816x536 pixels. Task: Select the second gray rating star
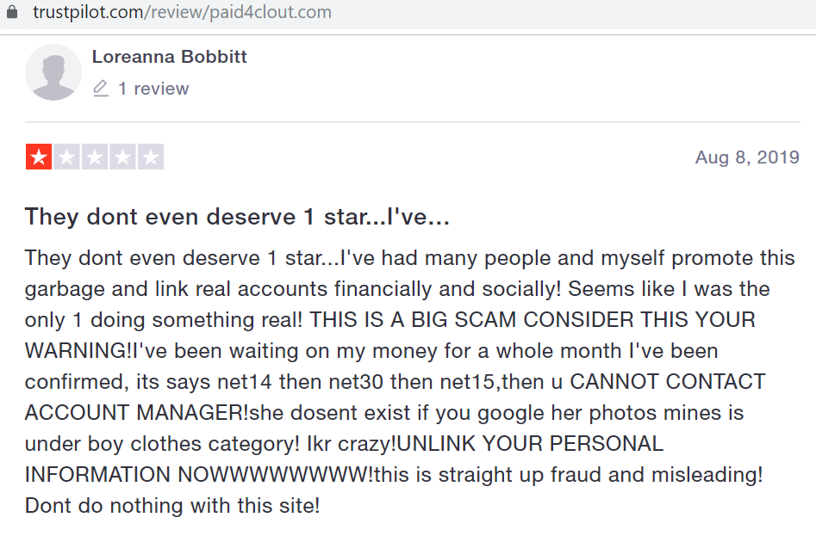coord(66,157)
